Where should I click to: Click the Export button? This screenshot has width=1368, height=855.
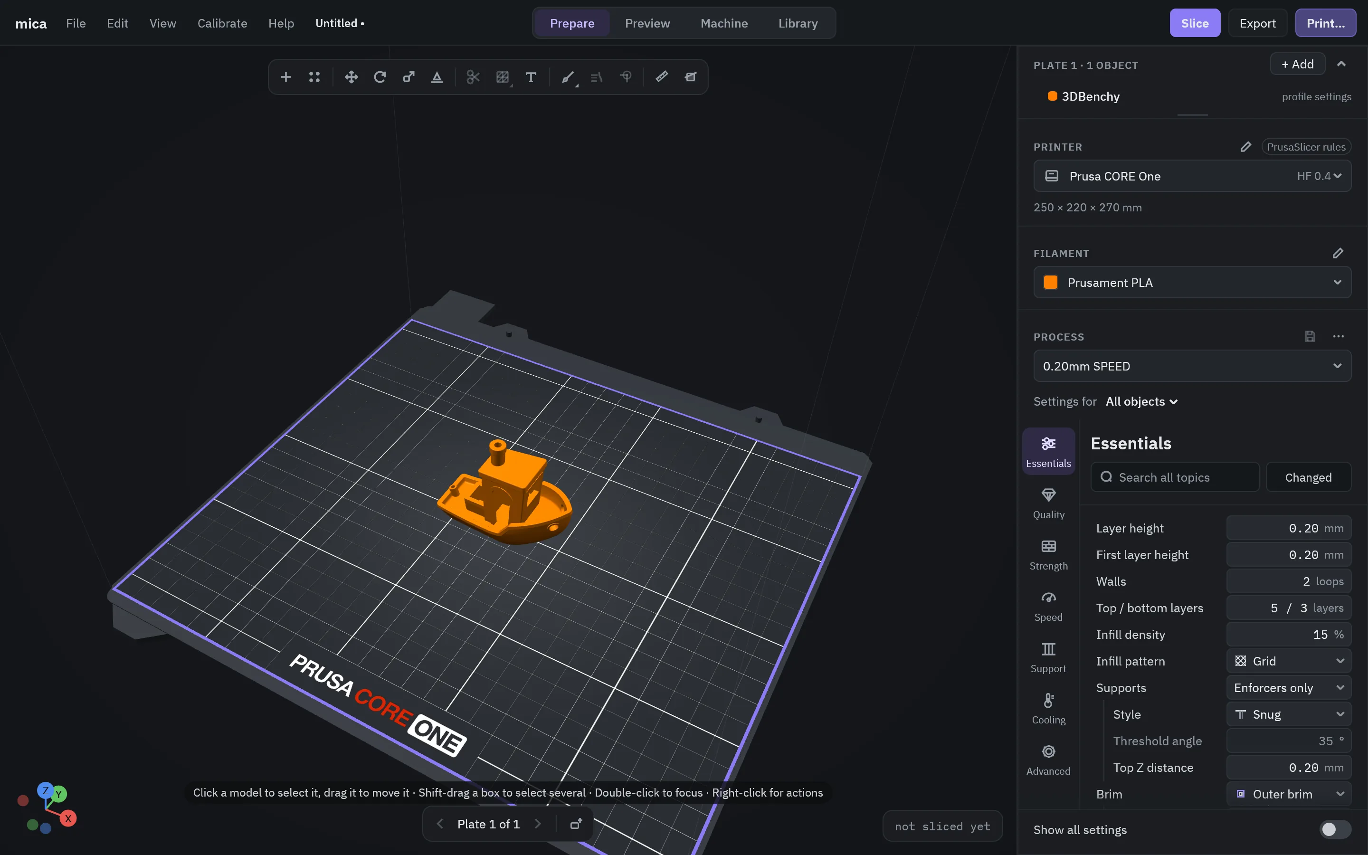tap(1257, 23)
